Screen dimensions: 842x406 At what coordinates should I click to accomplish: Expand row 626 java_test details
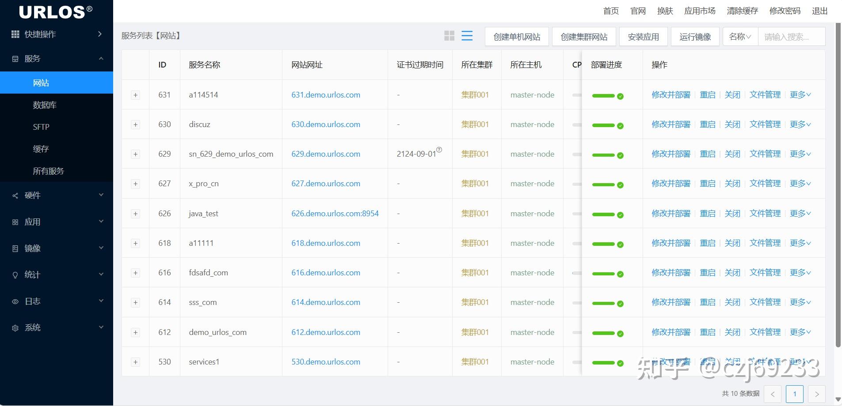136,214
